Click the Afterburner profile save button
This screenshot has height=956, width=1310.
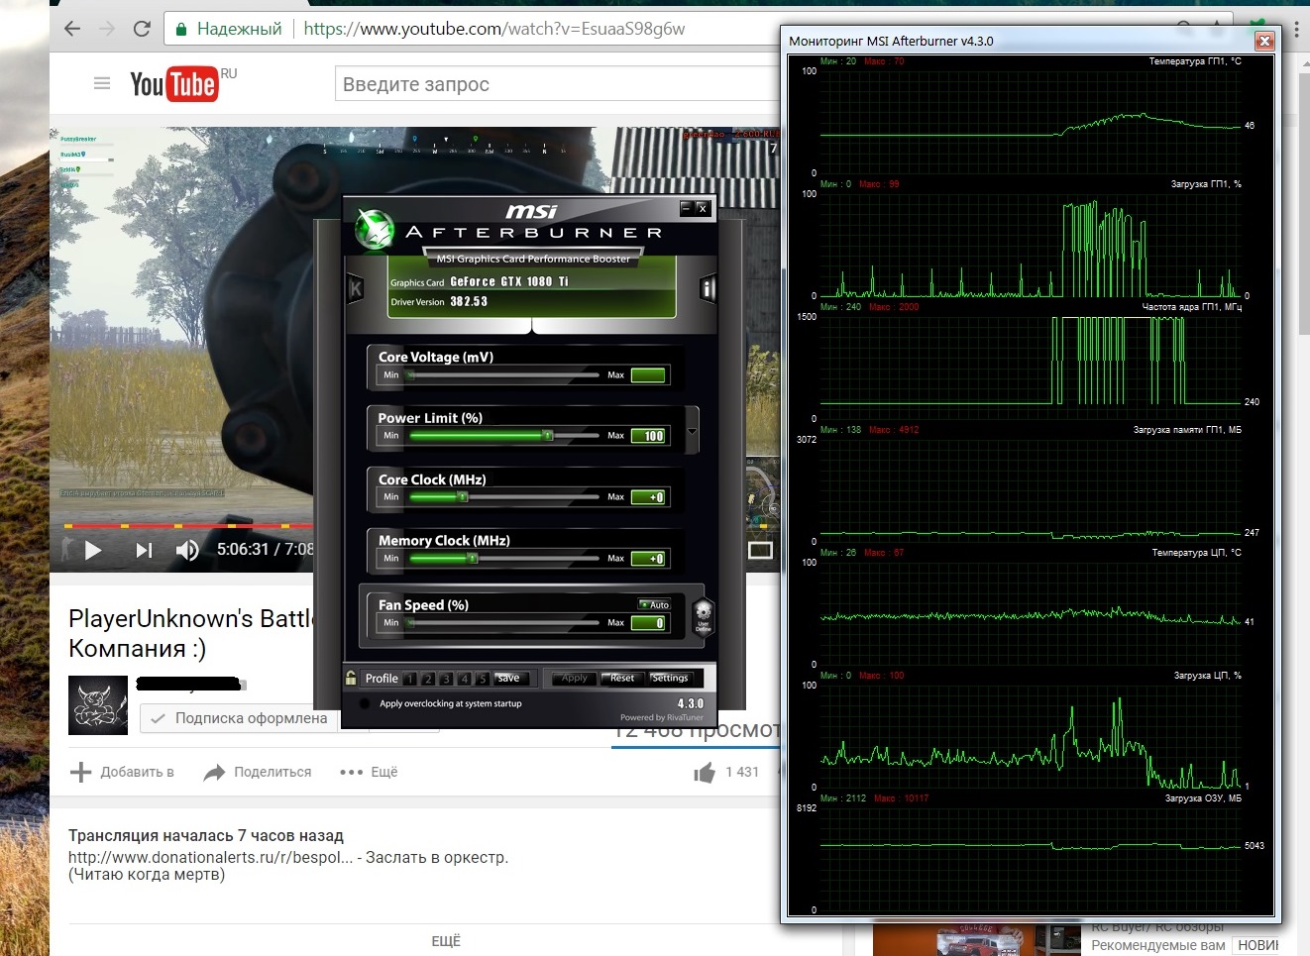[x=511, y=679]
